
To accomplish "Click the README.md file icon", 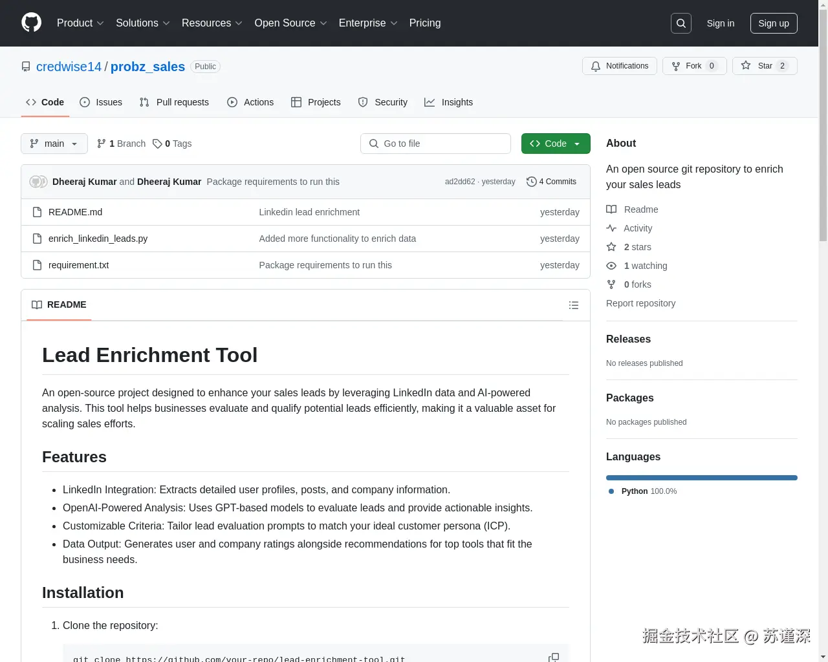I will point(37,212).
